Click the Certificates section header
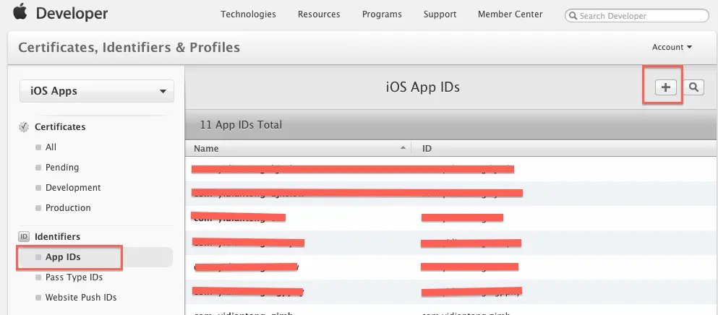This screenshot has height=315, width=718. [60, 127]
